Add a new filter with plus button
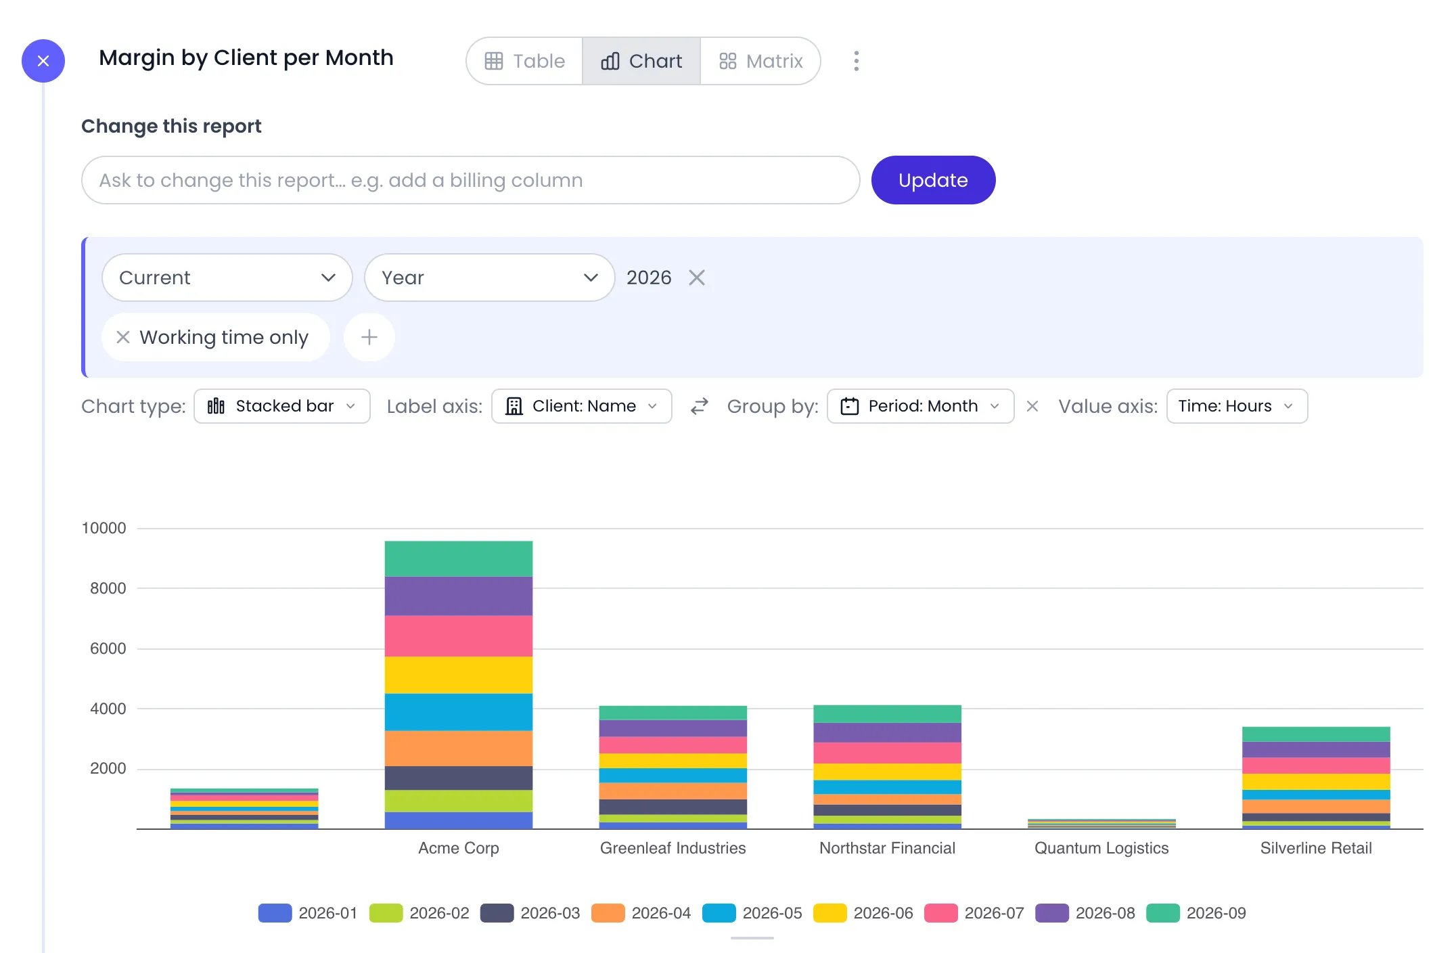 [x=369, y=337]
